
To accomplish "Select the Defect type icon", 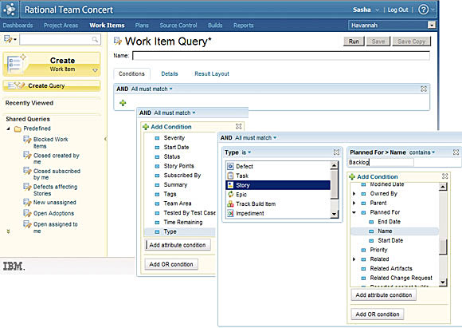I will (230, 166).
